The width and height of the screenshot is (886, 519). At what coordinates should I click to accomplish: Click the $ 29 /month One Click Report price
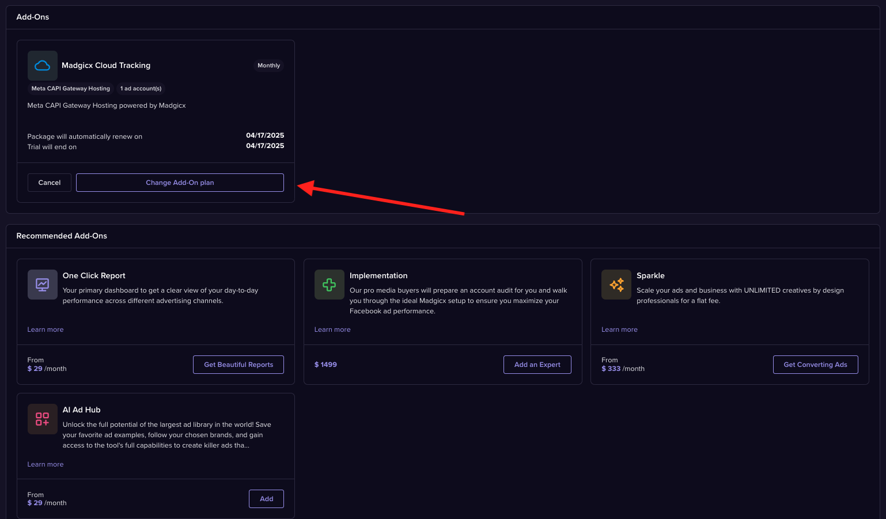point(47,369)
